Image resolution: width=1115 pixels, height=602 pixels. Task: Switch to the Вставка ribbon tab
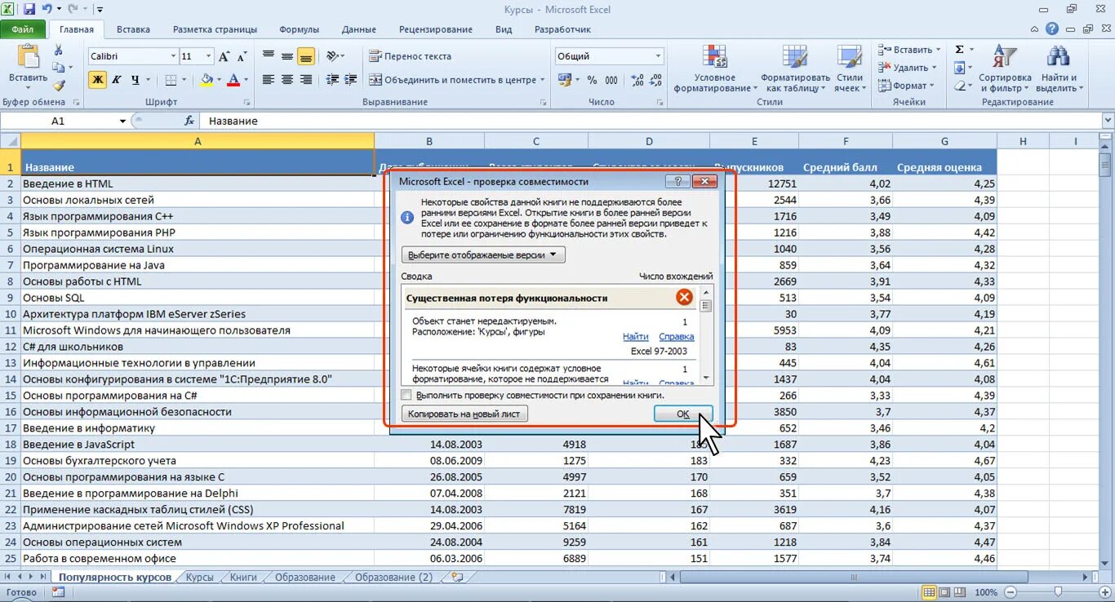click(x=133, y=29)
